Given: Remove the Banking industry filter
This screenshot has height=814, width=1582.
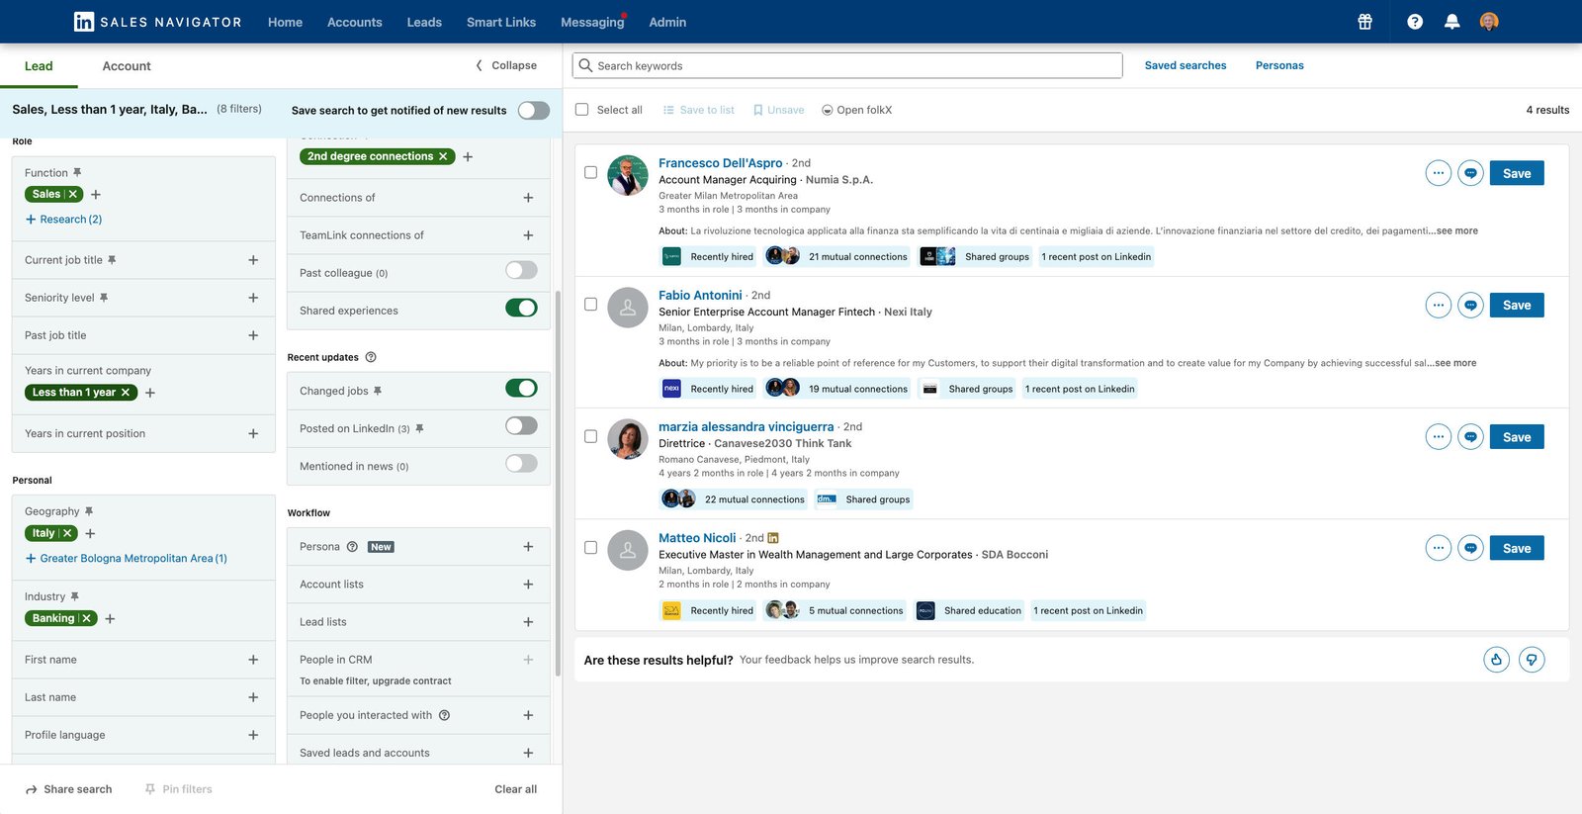Looking at the screenshot, I should pos(87,618).
